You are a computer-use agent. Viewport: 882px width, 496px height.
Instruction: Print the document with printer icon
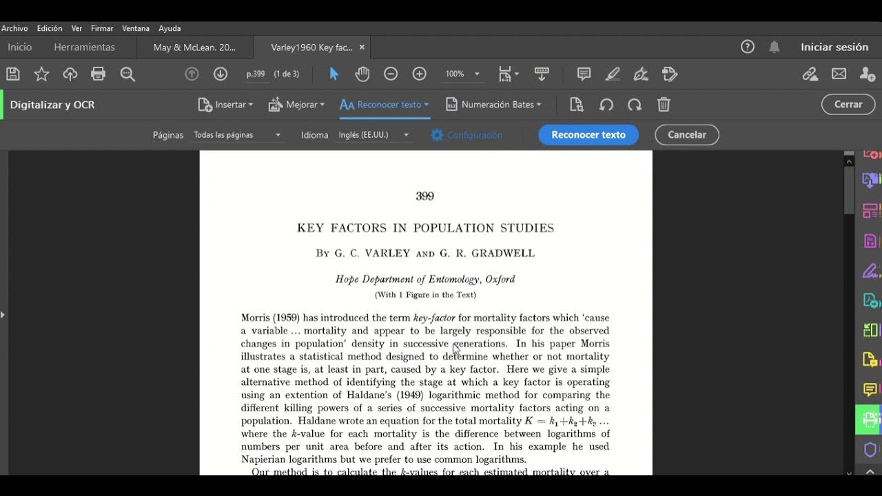coord(99,74)
